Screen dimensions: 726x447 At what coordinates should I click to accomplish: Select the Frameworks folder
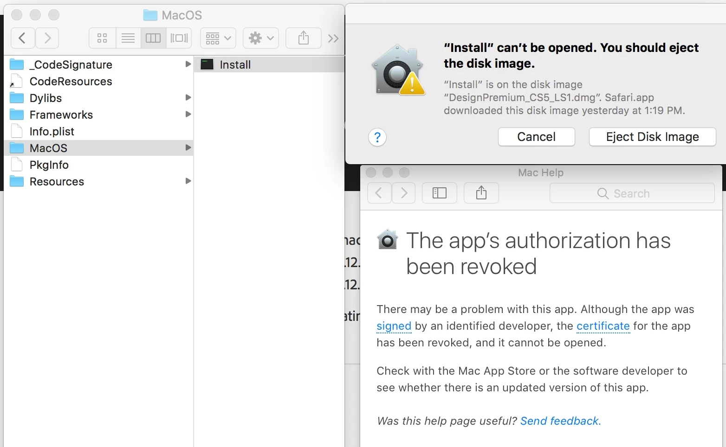[x=98, y=115]
